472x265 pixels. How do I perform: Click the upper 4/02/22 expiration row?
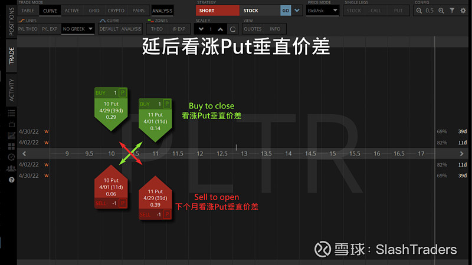coord(242,143)
